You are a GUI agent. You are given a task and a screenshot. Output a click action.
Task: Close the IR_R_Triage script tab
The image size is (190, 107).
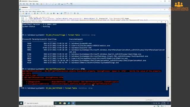pyautogui.click(x=29, y=16)
